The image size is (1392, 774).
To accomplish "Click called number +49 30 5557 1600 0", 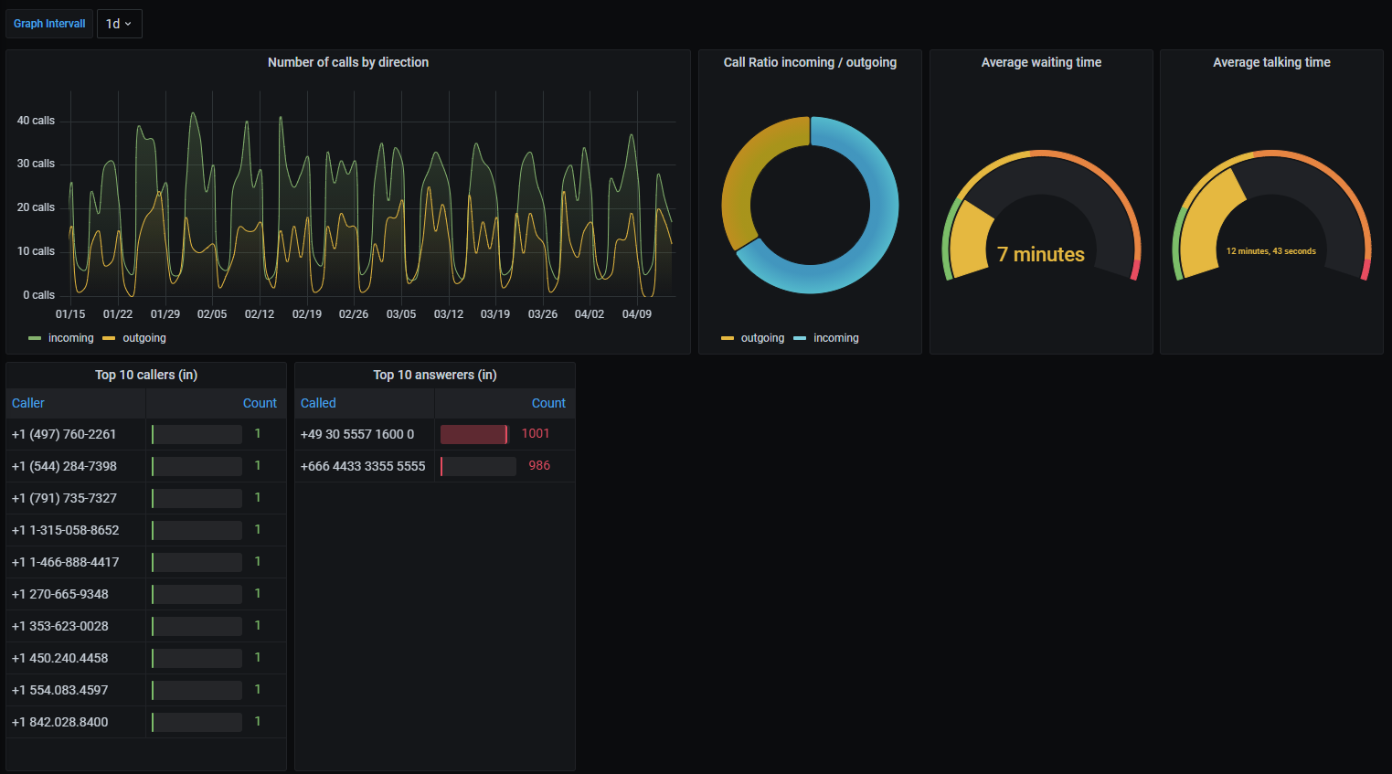I will 357,434.
